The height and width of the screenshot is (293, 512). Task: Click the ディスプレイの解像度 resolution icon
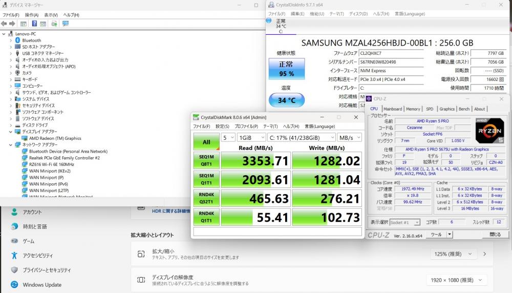(x=141, y=280)
